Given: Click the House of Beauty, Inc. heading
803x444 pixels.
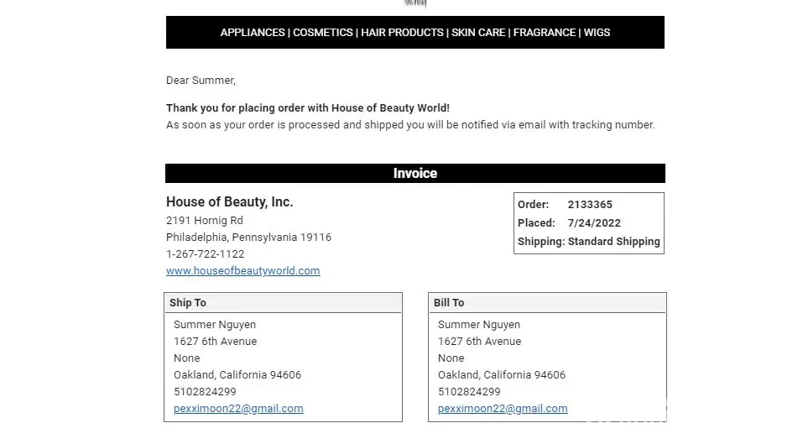Looking at the screenshot, I should [229, 202].
